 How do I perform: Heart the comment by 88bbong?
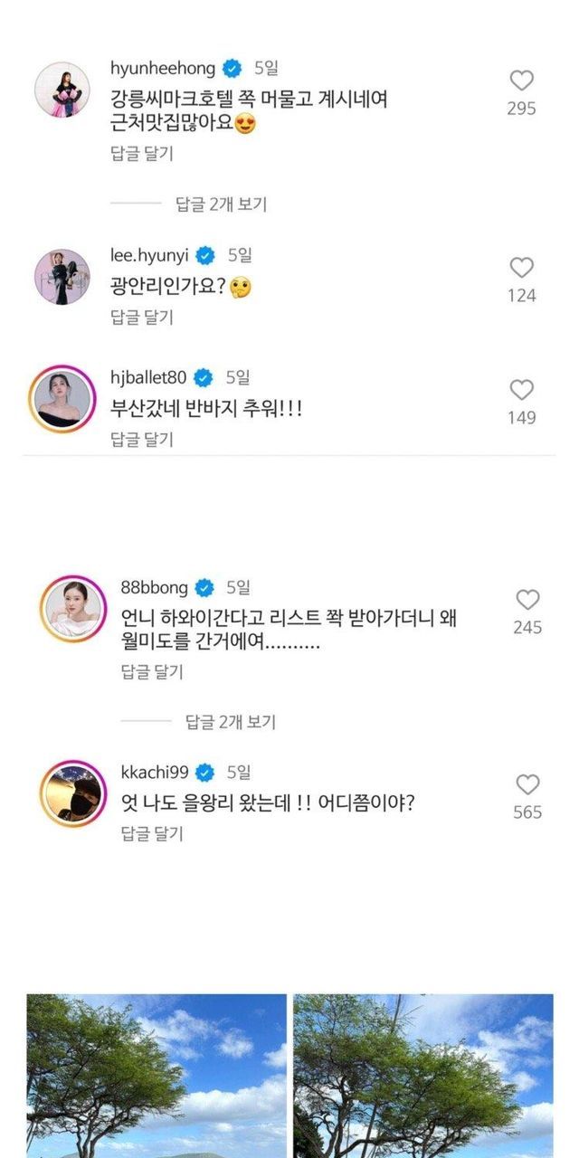coord(527,600)
